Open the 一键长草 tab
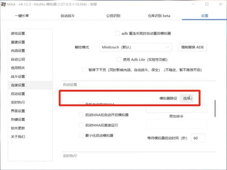227x170 pixels. [x=22, y=15]
